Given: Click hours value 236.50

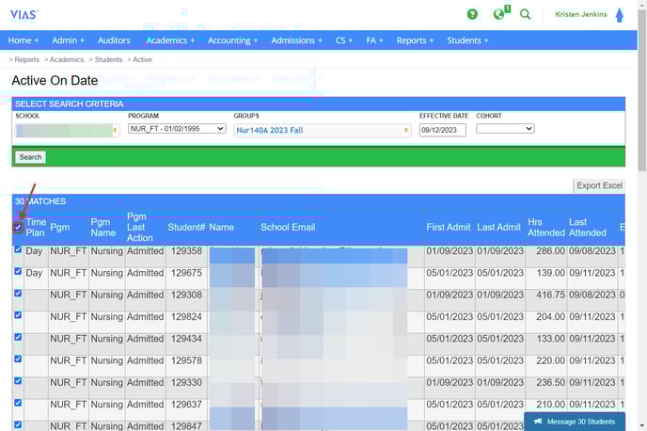Looking at the screenshot, I should pyautogui.click(x=550, y=382).
